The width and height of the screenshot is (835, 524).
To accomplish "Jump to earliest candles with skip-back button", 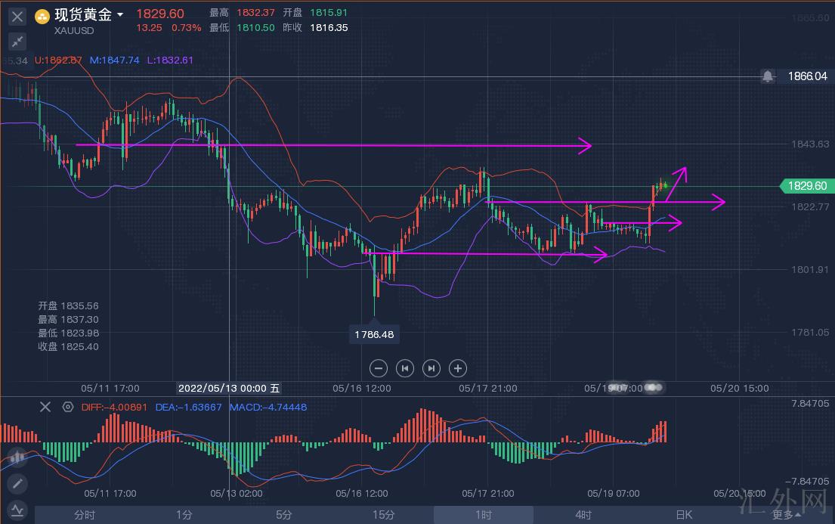I will (405, 368).
